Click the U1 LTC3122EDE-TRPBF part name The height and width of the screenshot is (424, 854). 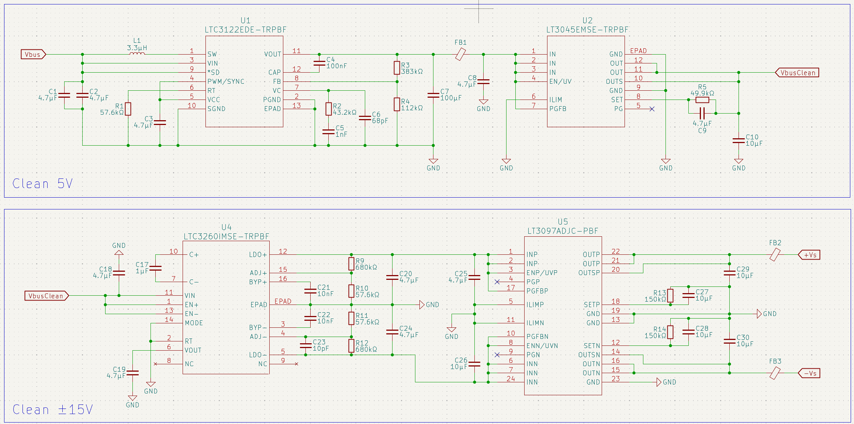[245, 30]
